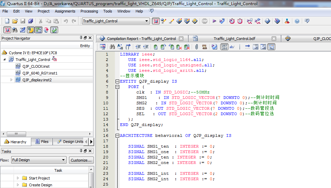Toggle the checkmark list icon in second toolbar
Image resolution: width=331 pixels, height=188 pixels.
point(54,30)
